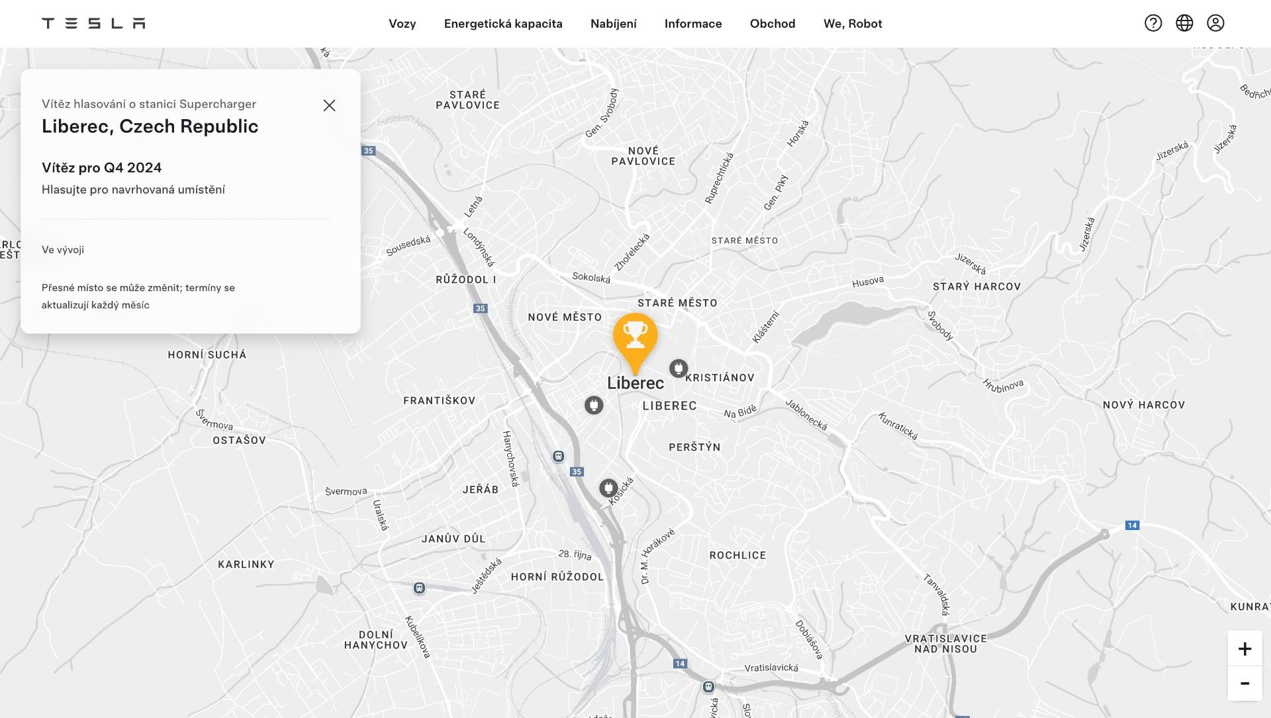This screenshot has width=1271, height=718.
Task: Click the 'HORNÍ SUCHÁ' district label
Action: click(x=207, y=355)
